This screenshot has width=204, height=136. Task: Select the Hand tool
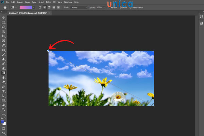tap(3, 105)
